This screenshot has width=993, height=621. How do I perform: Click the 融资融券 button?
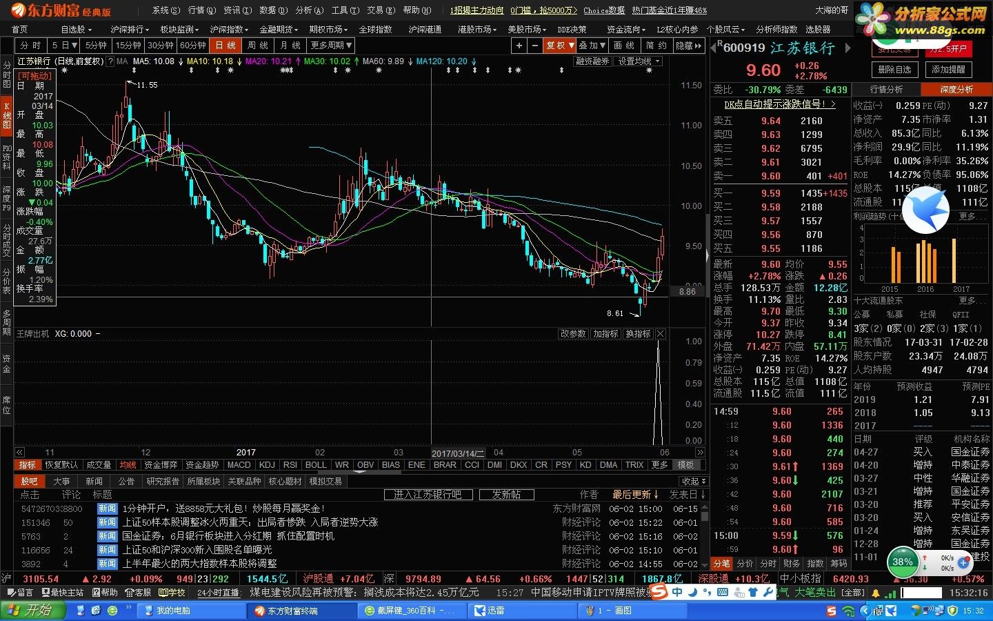coord(593,61)
